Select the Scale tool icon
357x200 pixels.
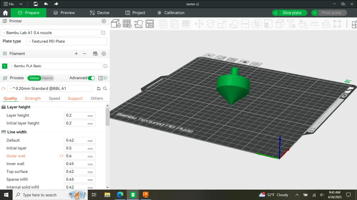click(222, 24)
